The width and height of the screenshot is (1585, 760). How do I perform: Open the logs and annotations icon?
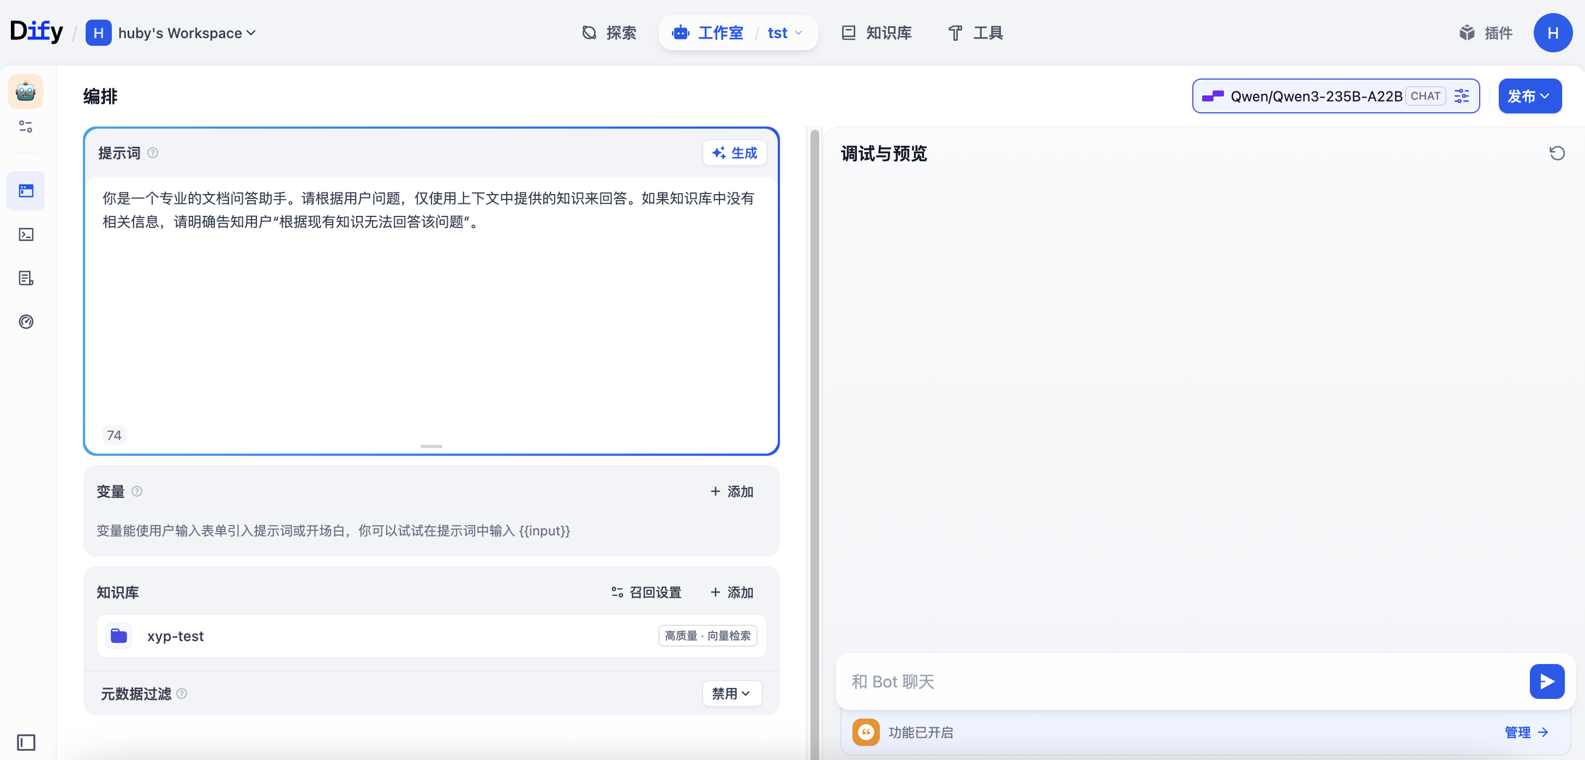[x=26, y=279]
